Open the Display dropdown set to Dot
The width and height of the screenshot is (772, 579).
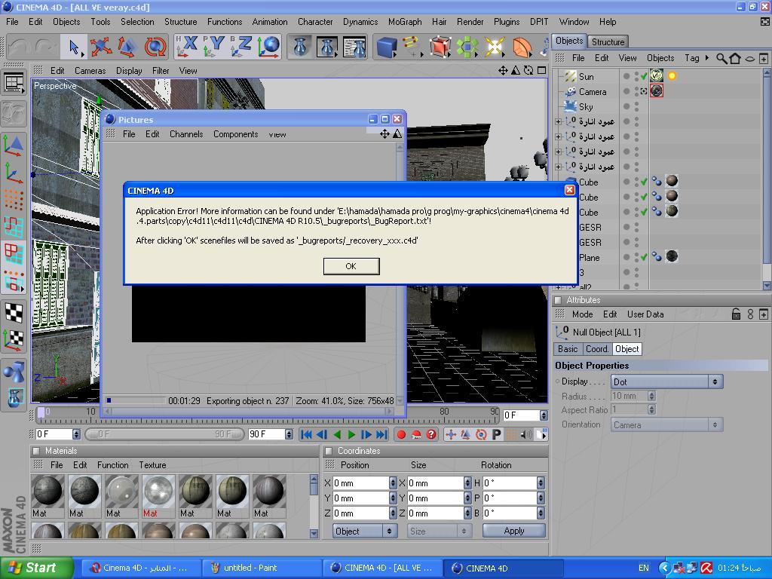(x=666, y=381)
